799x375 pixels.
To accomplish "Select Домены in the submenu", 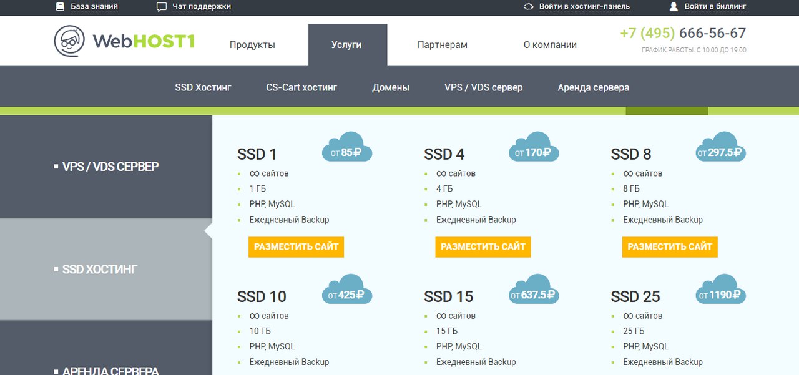I will (x=391, y=87).
